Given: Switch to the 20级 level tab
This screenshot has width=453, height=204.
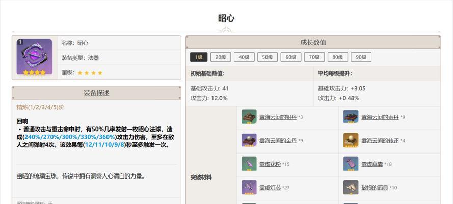Looking at the screenshot, I should pos(221,57).
